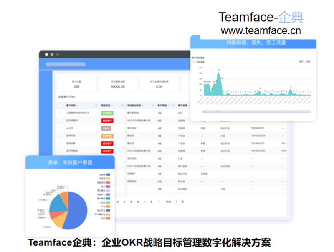Sort by the 市场活动名称 column arrow
Viewport: 334px width, 252px height.
pyautogui.click(x=143, y=106)
